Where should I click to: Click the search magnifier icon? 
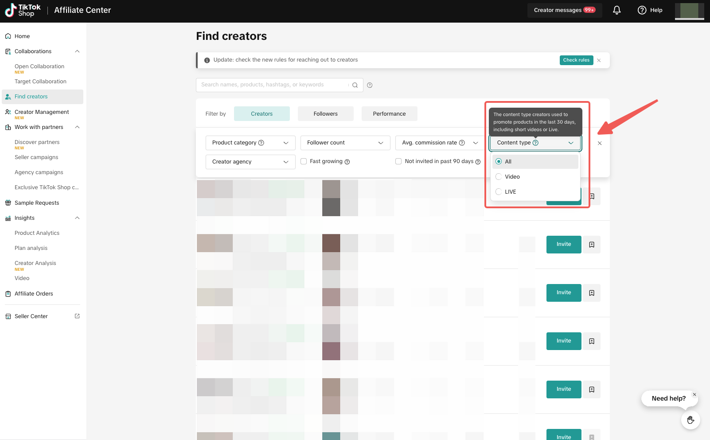355,85
